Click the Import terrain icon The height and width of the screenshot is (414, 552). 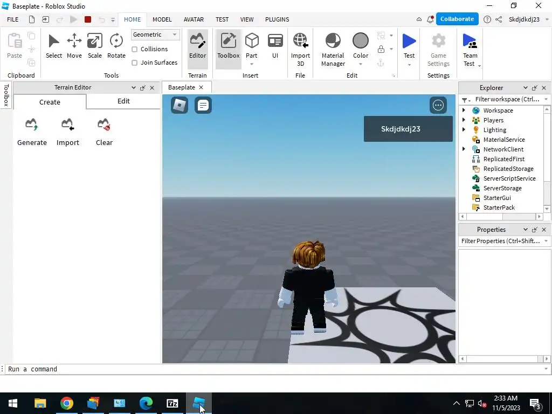pyautogui.click(x=67, y=125)
